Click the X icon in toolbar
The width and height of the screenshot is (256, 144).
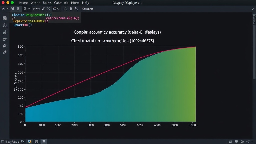pos(49,9)
